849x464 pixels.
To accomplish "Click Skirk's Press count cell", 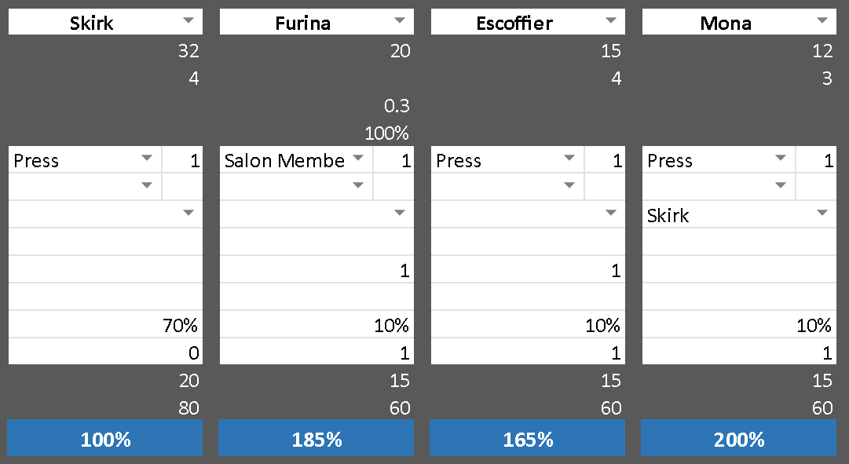I will (183, 160).
